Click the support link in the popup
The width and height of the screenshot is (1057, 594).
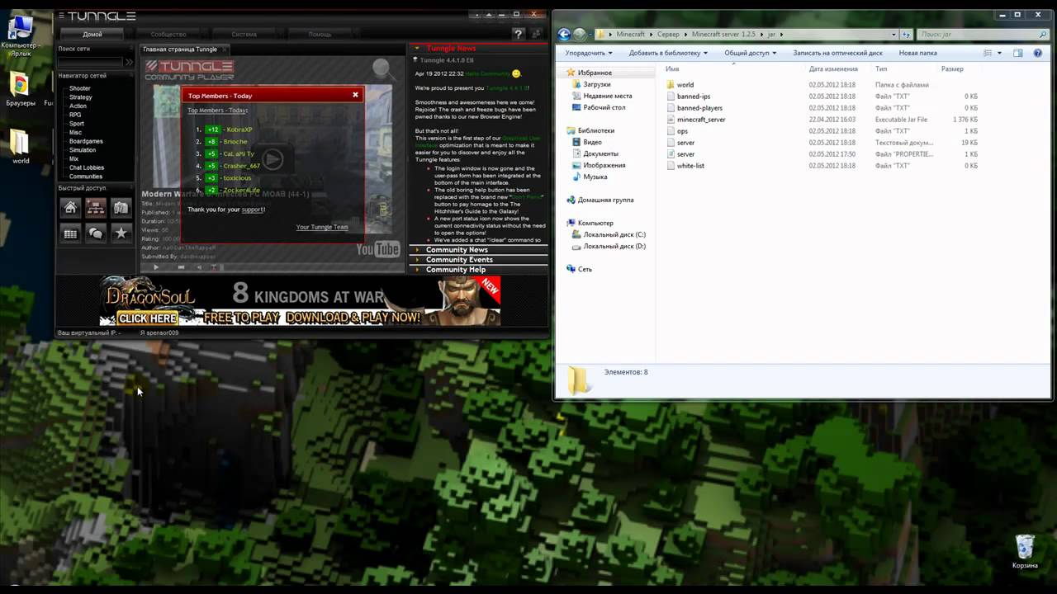[253, 210]
